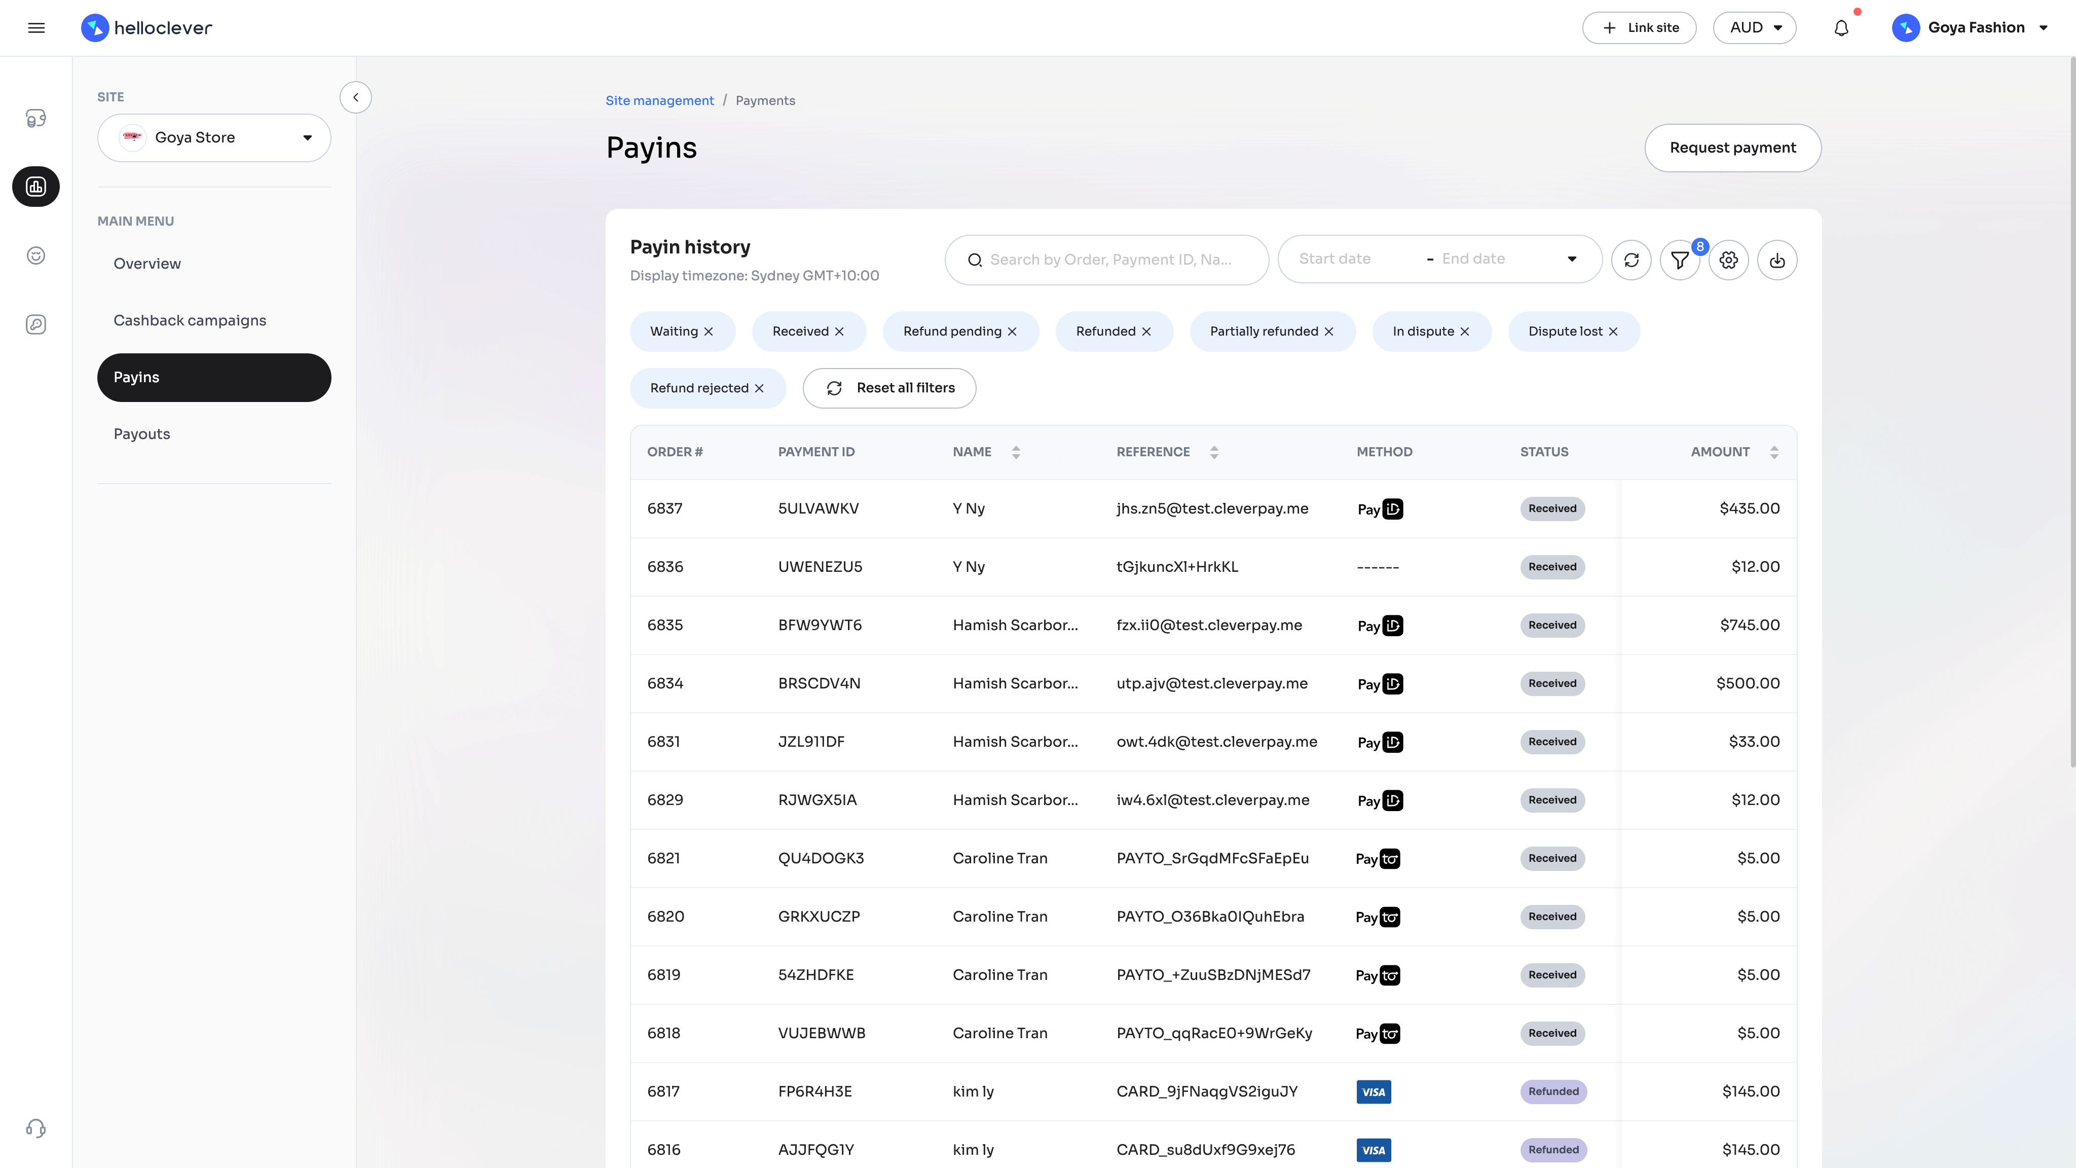The width and height of the screenshot is (2076, 1168).
Task: Sort the table by Reference column
Action: (x=1214, y=452)
